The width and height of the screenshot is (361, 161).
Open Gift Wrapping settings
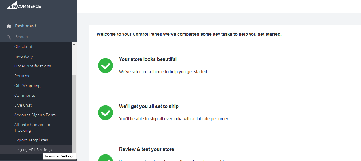(27, 86)
